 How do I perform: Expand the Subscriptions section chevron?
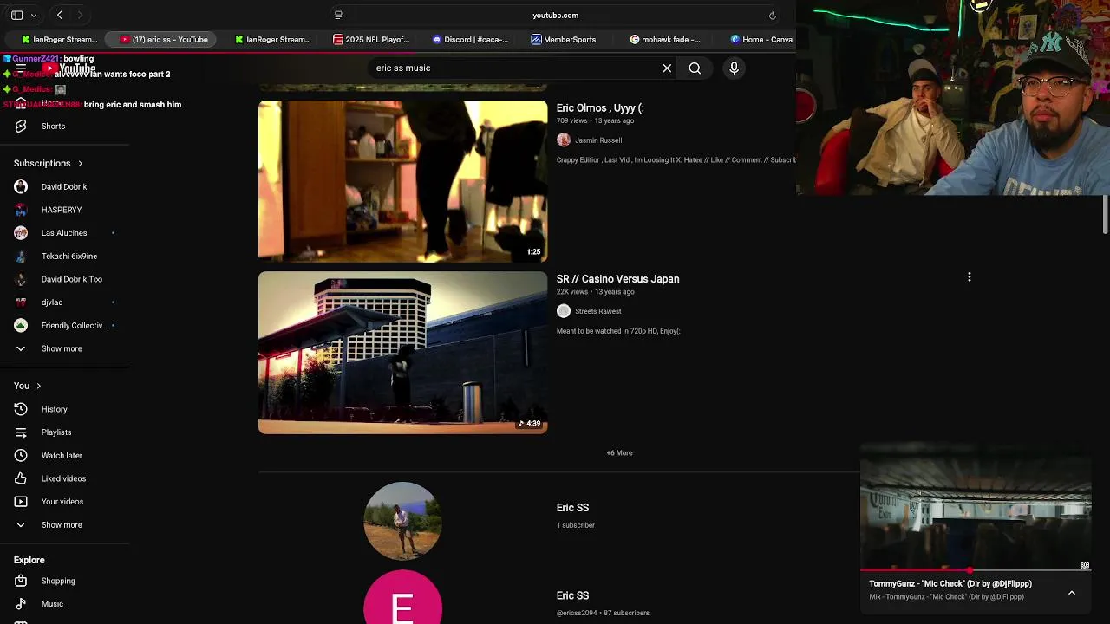click(81, 163)
